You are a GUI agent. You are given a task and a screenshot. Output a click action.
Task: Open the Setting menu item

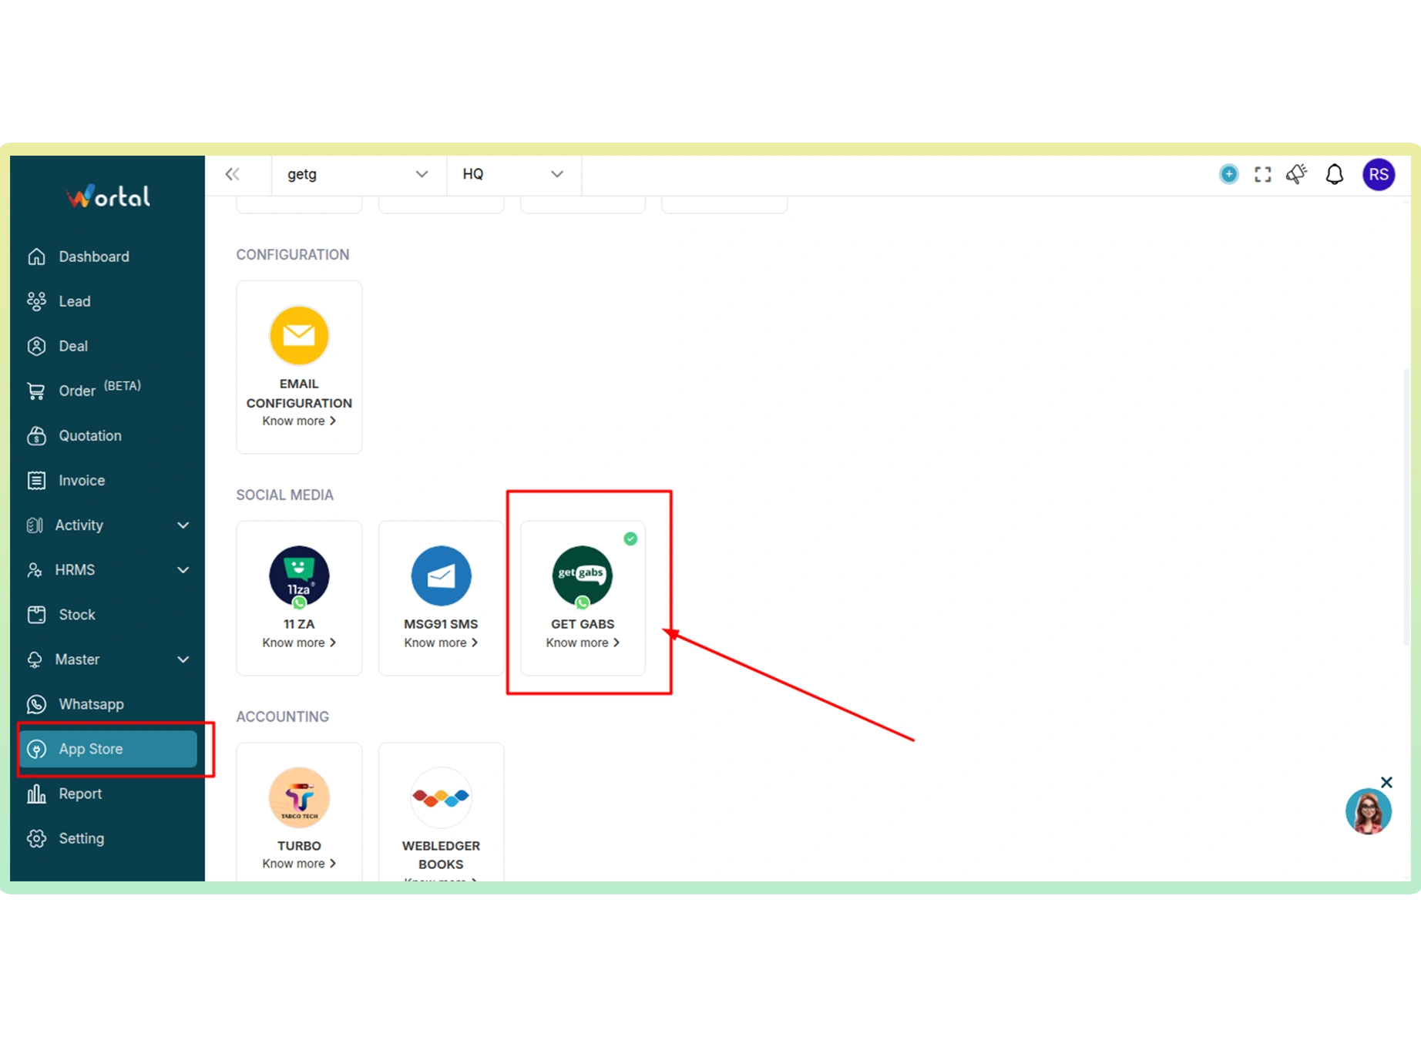click(108, 837)
